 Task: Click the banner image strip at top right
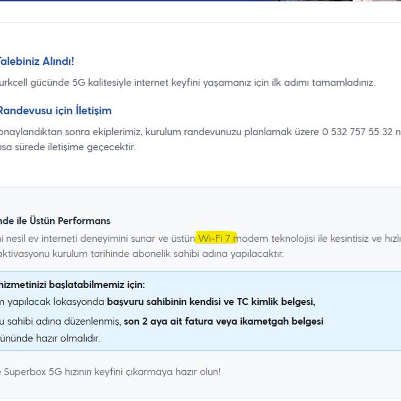point(339,1)
